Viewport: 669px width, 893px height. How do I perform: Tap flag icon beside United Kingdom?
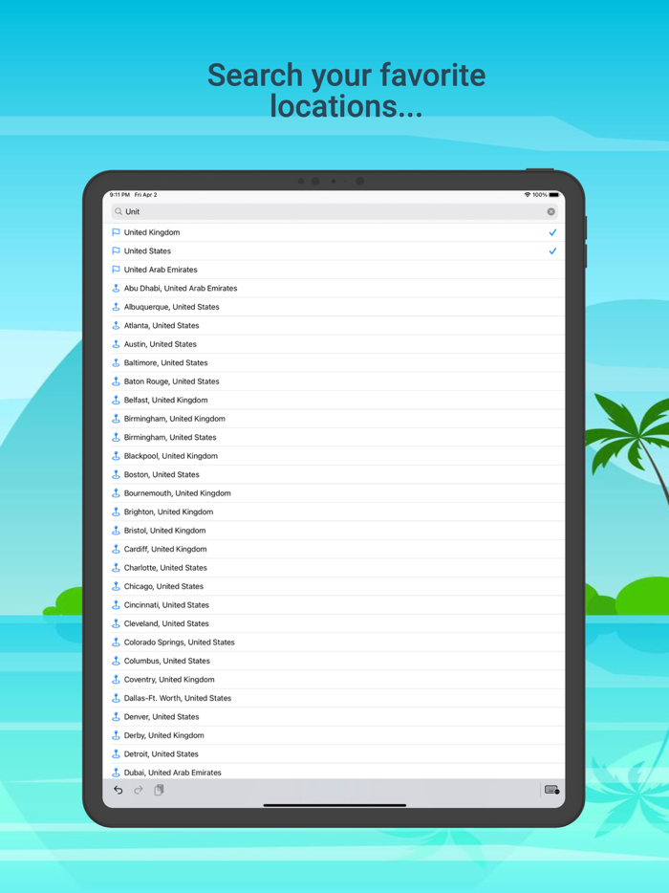116,232
